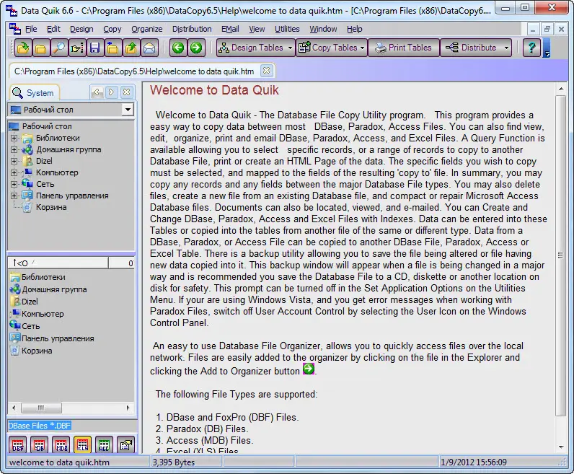
Task: Click the blue floppy disk save icon
Action: pyautogui.click(x=94, y=48)
